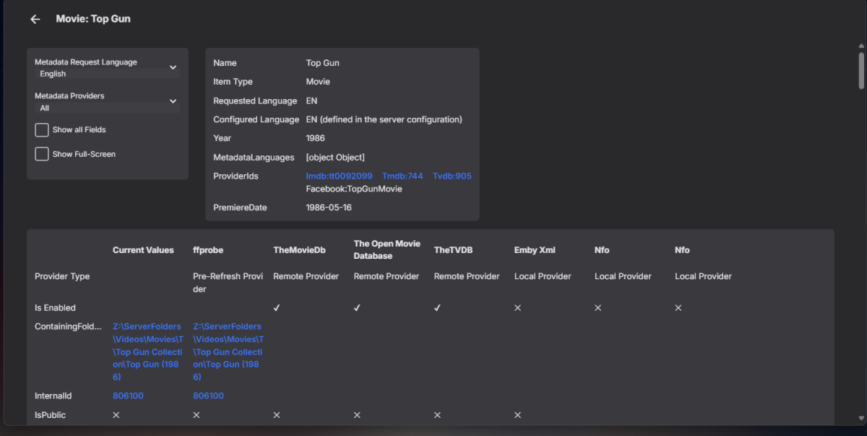Viewport: 867px width, 436px height.
Task: Toggle the Show Full-Screen checkbox
Action: click(x=42, y=154)
